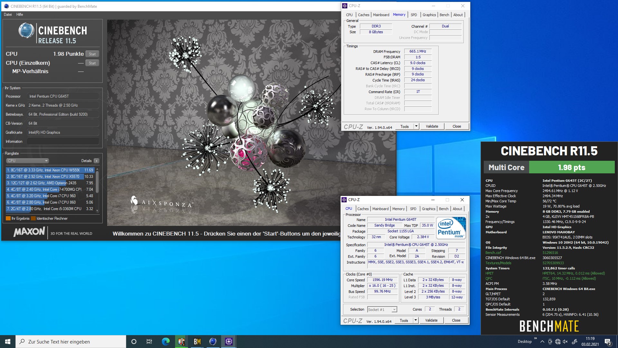
Task: Open the notification center icon
Action: (608, 342)
